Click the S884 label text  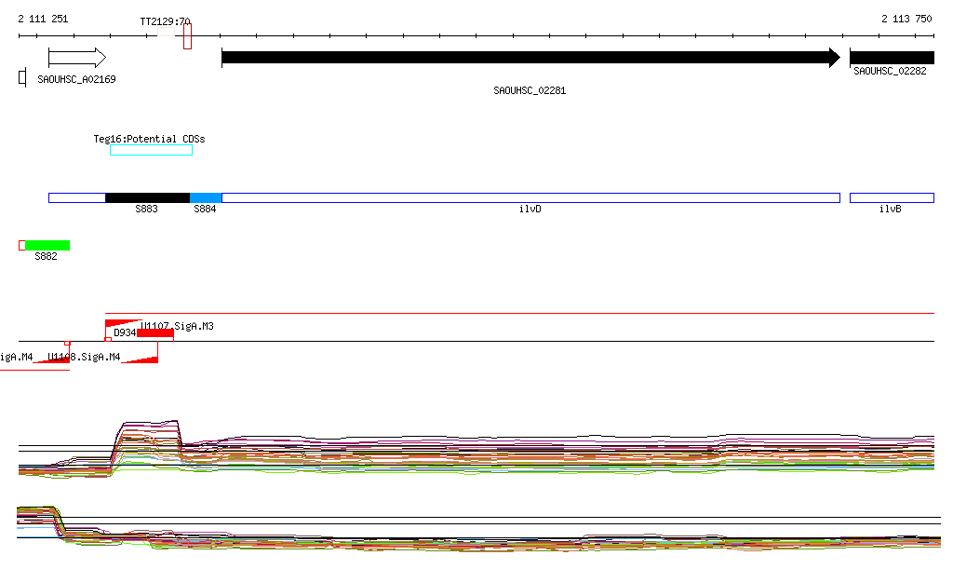point(205,209)
